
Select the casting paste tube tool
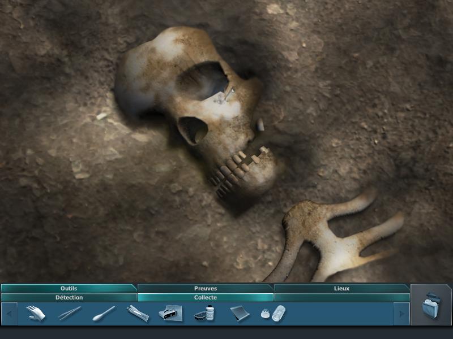coord(138,314)
